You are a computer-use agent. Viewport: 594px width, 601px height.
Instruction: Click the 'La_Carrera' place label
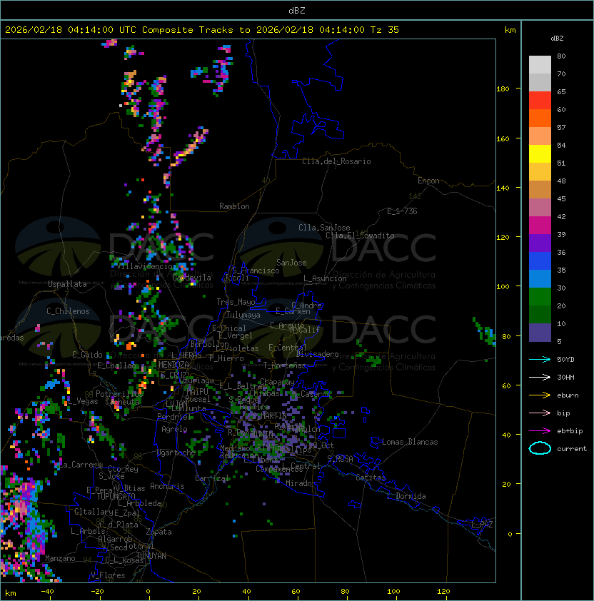click(80, 465)
